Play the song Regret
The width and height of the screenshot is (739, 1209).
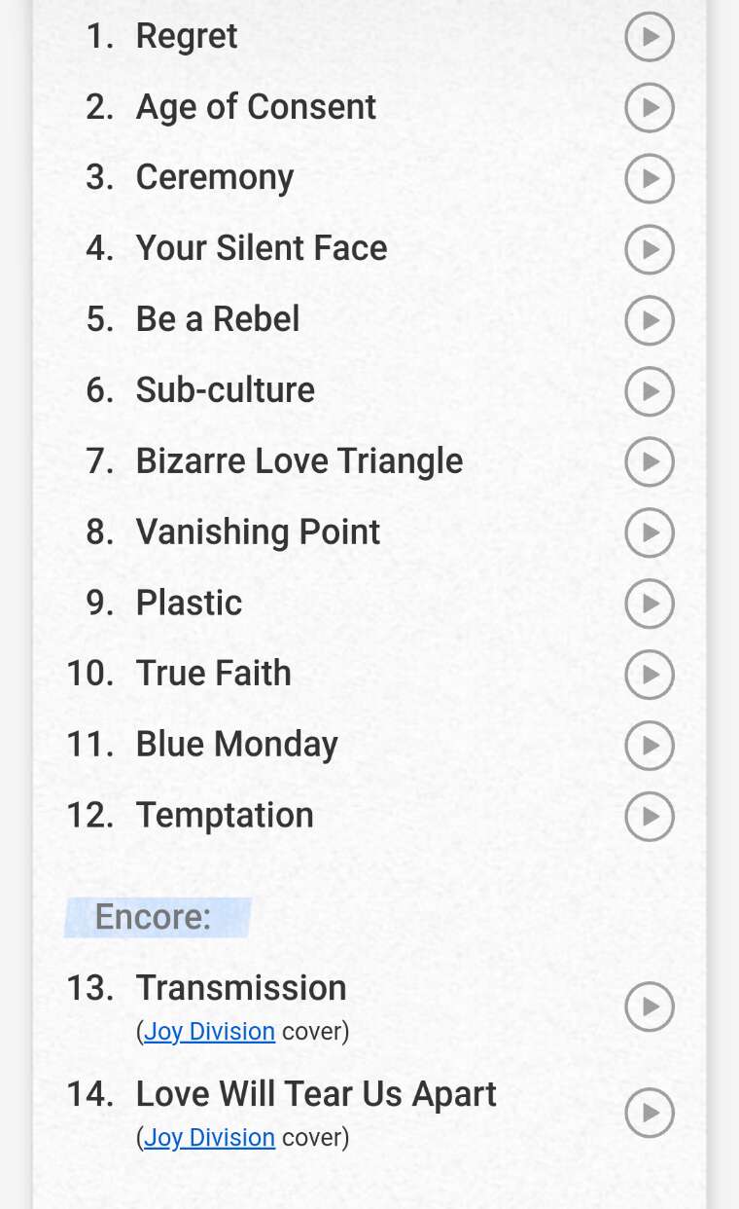click(649, 37)
